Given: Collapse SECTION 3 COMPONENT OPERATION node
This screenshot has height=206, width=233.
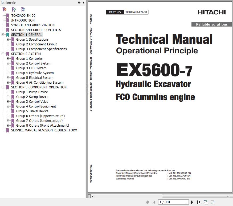Looking at the screenshot, I should (3, 87).
